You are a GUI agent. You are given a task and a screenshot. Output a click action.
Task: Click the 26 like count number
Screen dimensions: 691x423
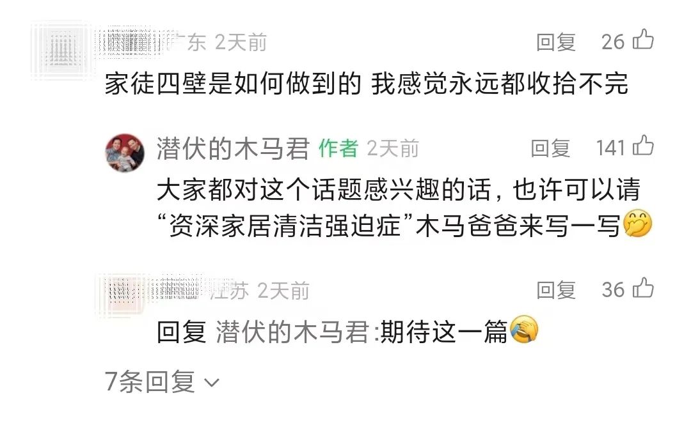coord(613,42)
